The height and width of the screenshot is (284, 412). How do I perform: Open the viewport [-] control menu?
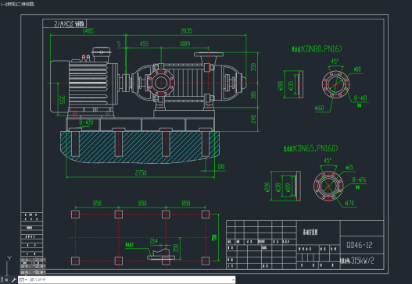3,4
